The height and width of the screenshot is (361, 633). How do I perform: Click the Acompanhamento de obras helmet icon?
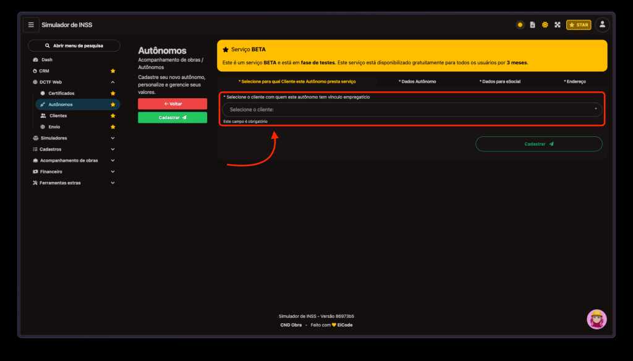[x=35, y=160]
